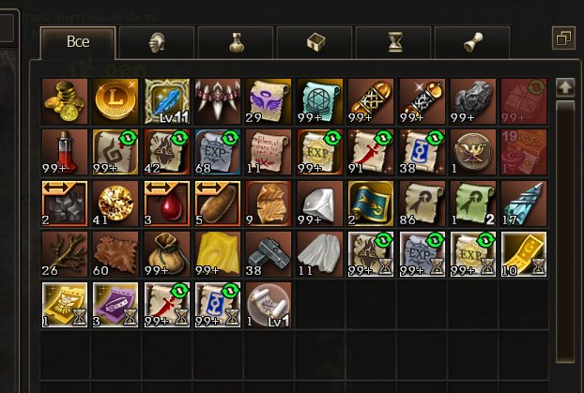This screenshot has width=584, height=393.
Task: Select the coal ore stack with 99+
Action: tap(472, 101)
